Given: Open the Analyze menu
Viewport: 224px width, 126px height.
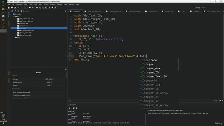Looking at the screenshot, I should pos(53,4).
